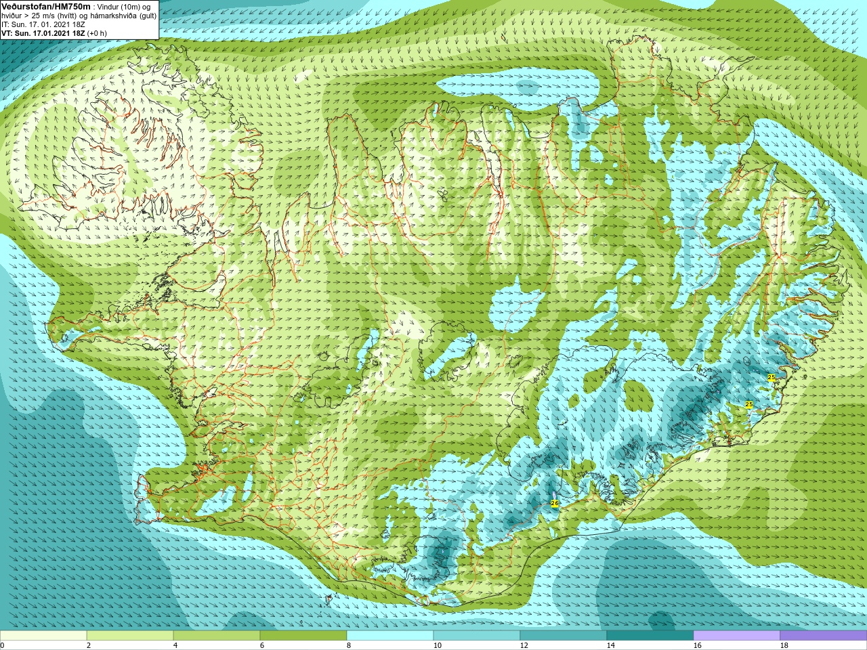Pick the 10–12 m/s turquoise legend swatch

click(477, 636)
